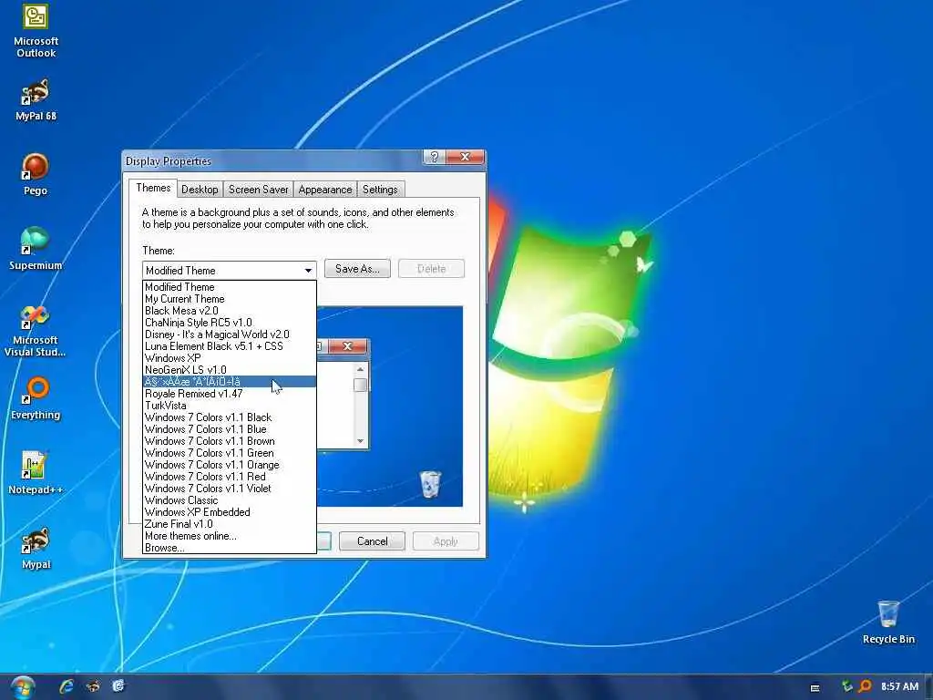Open the Windows Start orb

23,687
